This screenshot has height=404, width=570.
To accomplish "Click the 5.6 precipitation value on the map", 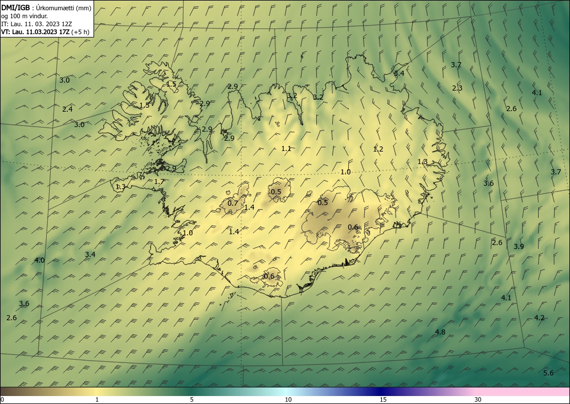I will [x=548, y=373].
